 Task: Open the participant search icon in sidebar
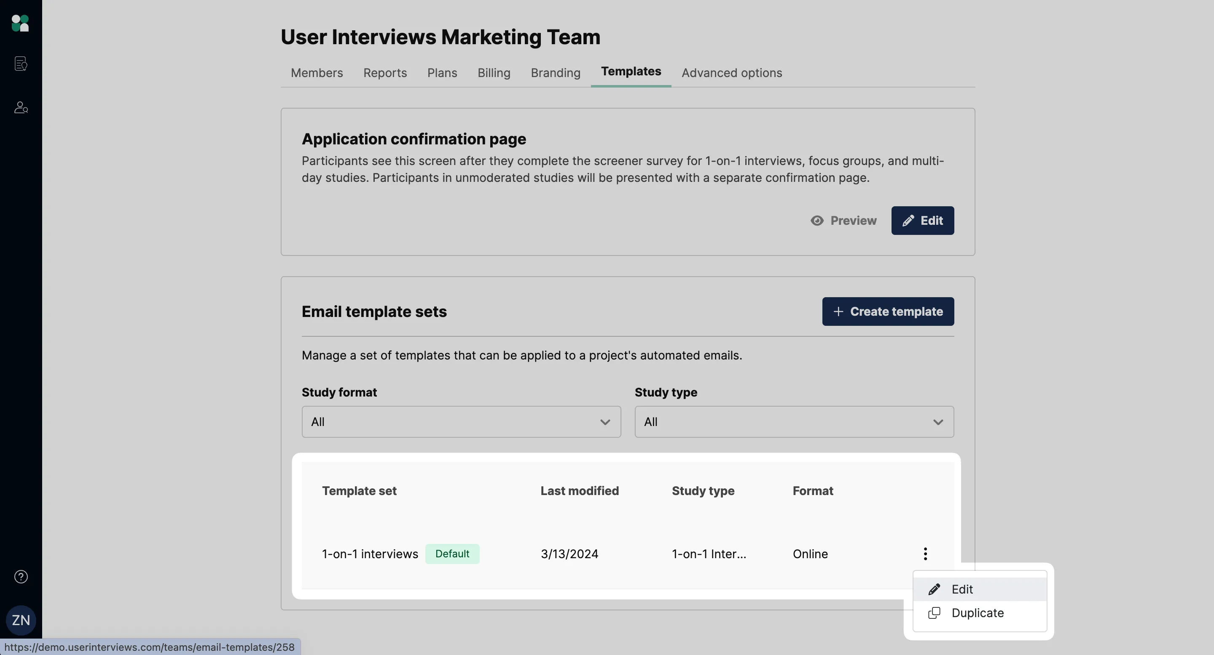[20, 107]
